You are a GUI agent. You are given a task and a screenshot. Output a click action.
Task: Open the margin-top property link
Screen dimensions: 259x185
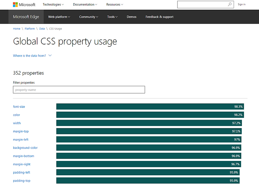point(21,131)
